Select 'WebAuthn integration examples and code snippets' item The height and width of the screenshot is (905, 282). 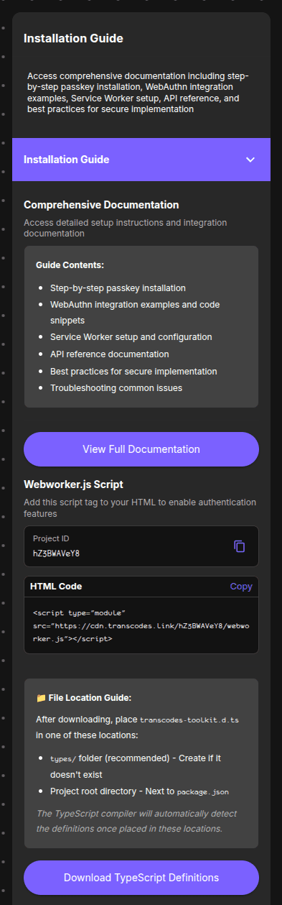tap(135, 312)
